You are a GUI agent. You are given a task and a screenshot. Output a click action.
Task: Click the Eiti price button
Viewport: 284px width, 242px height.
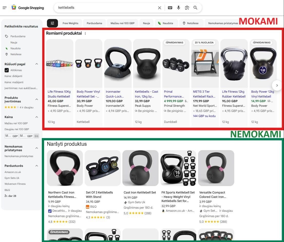tap(36, 136)
